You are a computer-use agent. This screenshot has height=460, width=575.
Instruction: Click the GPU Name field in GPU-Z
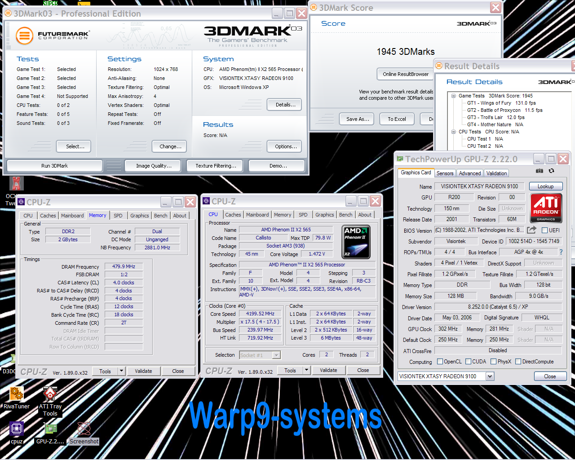(479, 186)
